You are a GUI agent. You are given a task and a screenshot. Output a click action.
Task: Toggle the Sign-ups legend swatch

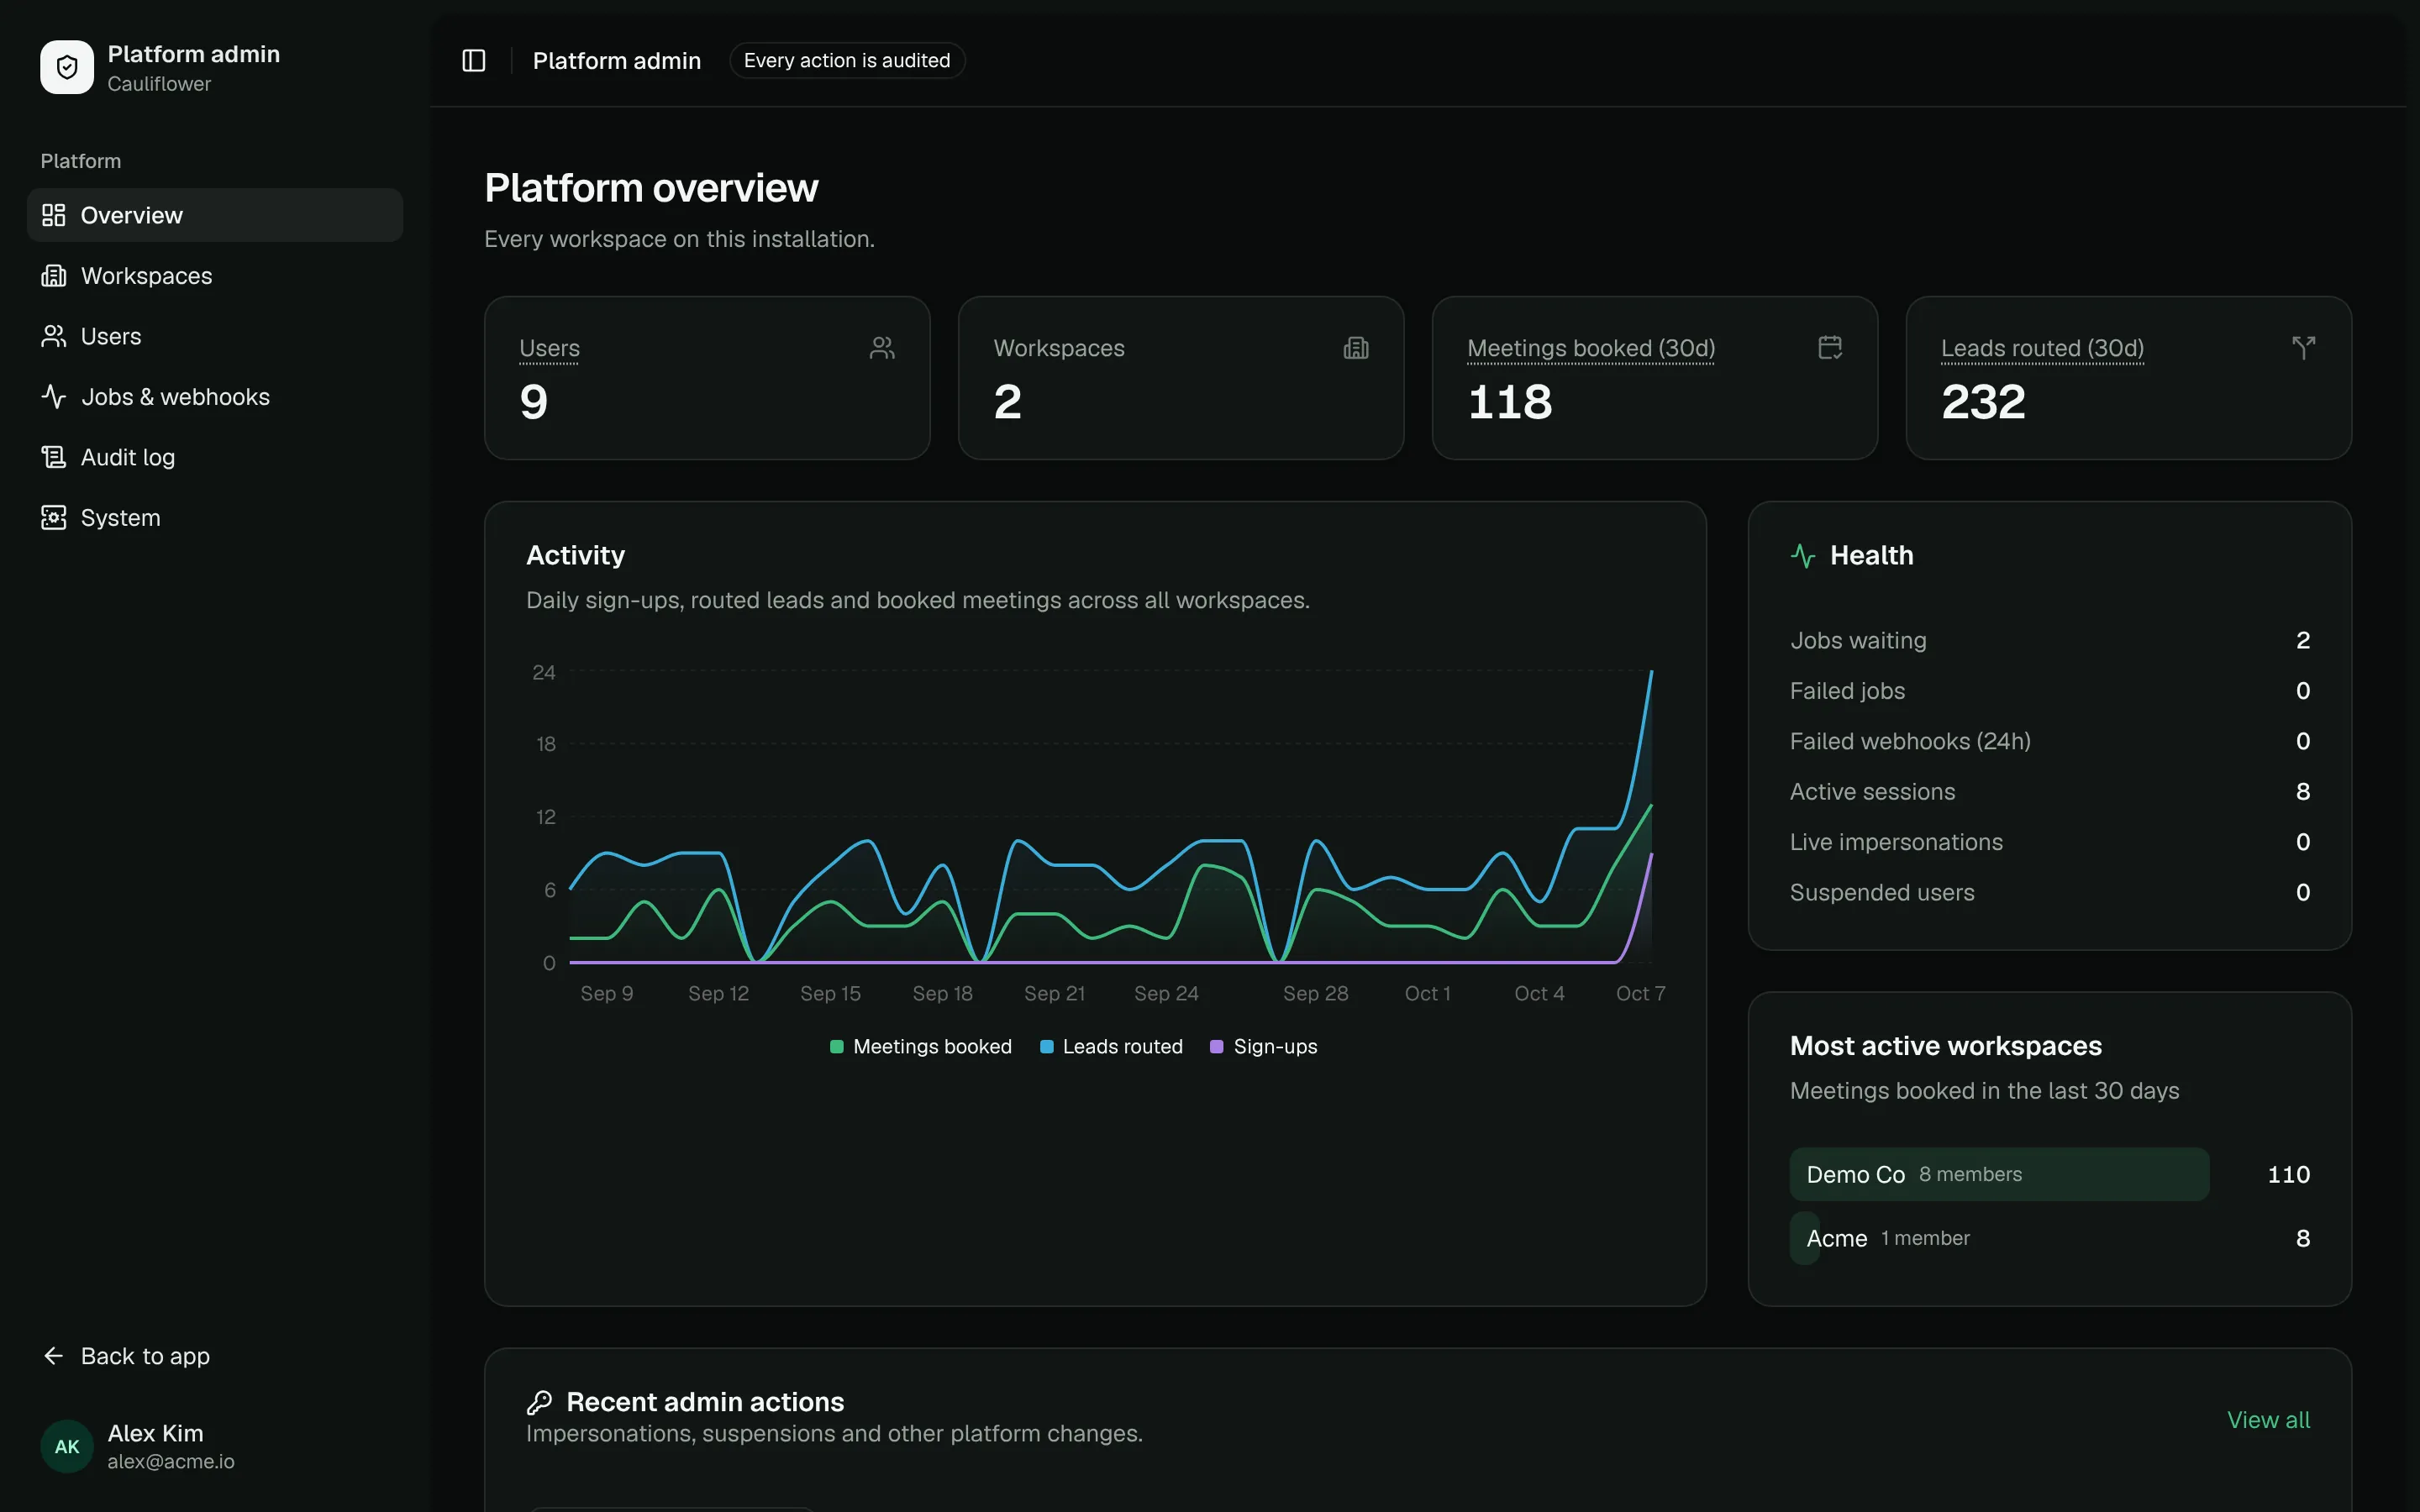[x=1217, y=1047]
